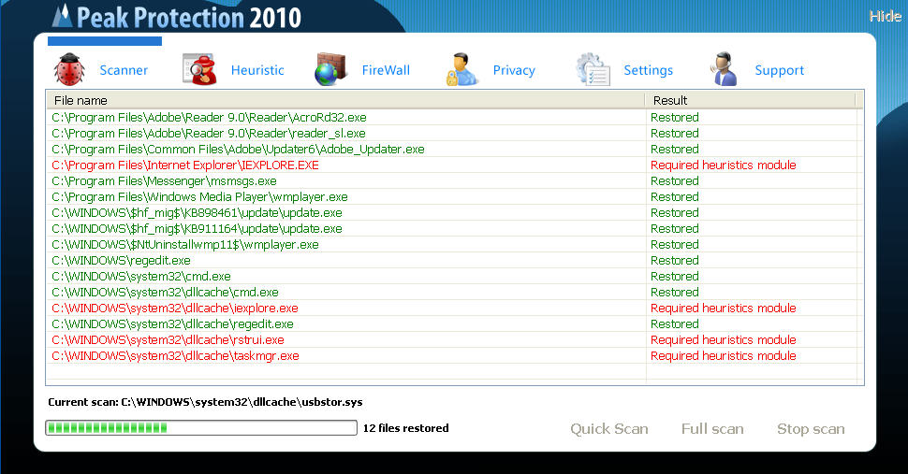Click the scan progress bar

[201, 428]
